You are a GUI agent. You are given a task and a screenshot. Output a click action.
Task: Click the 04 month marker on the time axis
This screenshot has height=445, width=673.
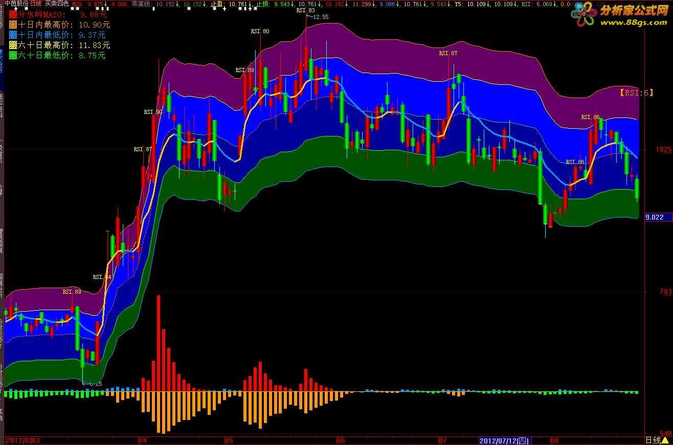pyautogui.click(x=143, y=440)
